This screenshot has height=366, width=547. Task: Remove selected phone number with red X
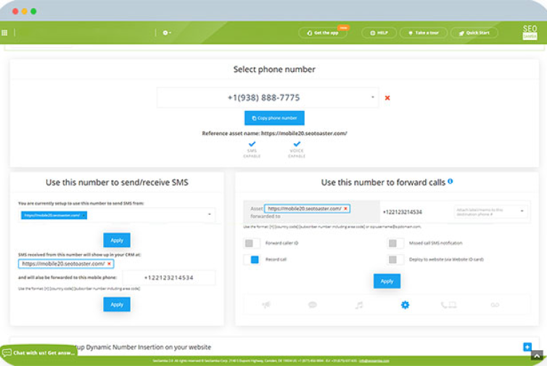(387, 98)
